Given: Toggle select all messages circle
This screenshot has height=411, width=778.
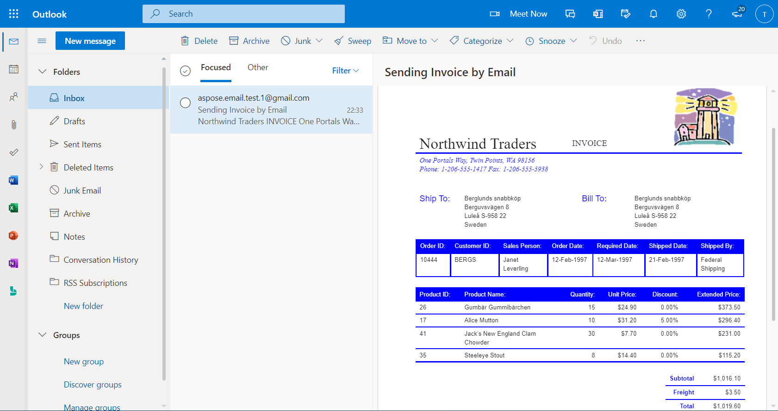Looking at the screenshot, I should pyautogui.click(x=185, y=71).
